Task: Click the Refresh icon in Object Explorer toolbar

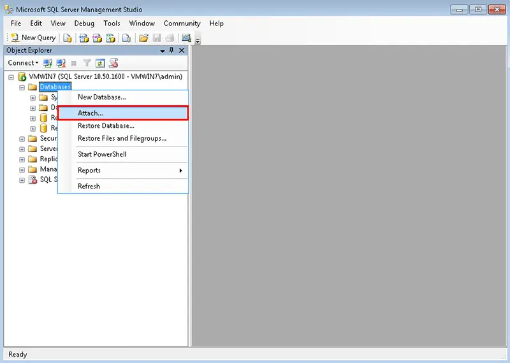Action: tap(100, 63)
